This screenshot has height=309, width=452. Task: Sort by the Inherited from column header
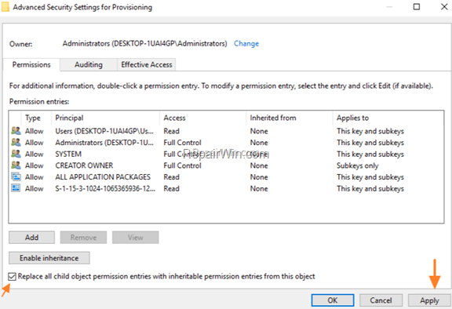pyautogui.click(x=290, y=118)
